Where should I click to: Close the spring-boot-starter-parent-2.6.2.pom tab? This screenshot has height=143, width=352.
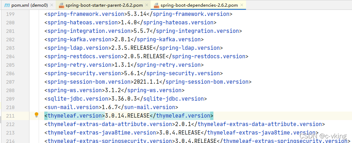[x=146, y=5]
